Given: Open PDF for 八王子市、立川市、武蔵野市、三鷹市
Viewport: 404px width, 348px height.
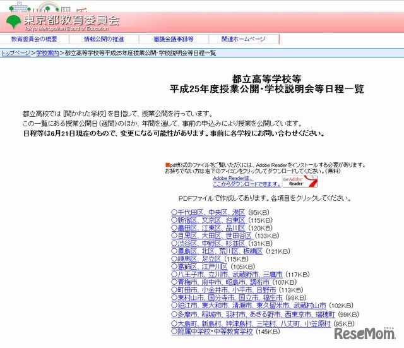Looking at the screenshot, I should pyautogui.click(x=227, y=274).
